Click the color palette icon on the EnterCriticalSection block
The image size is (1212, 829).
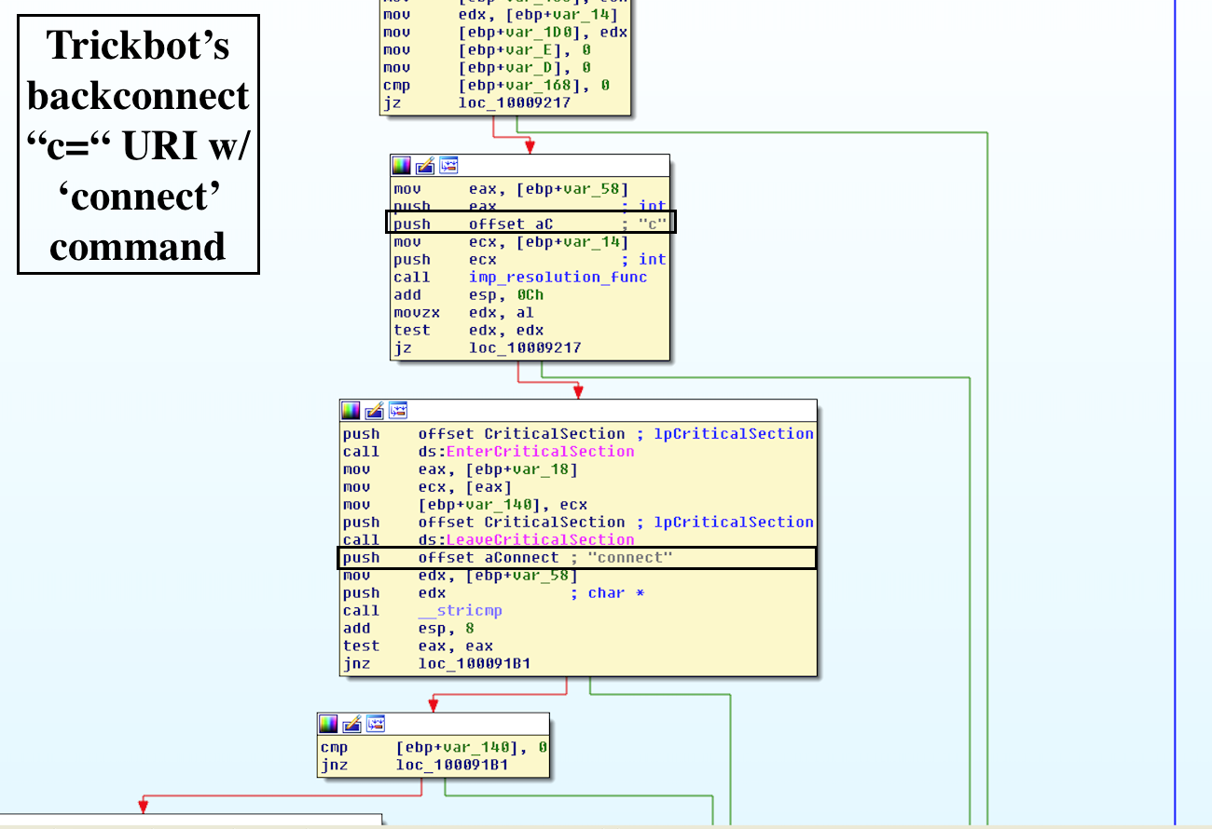[351, 410]
